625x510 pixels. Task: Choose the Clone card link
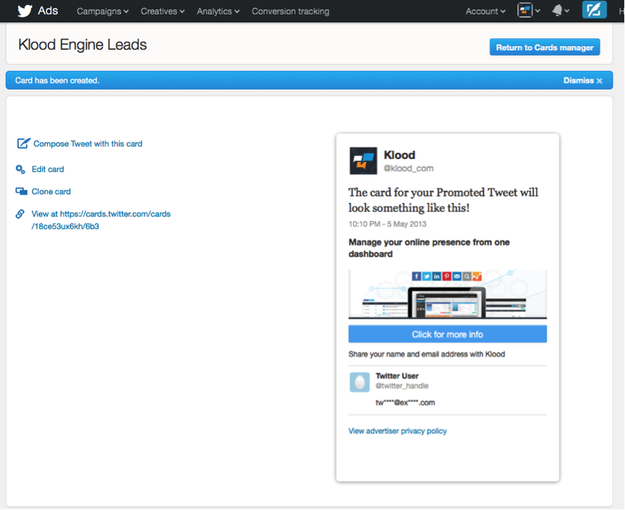[x=51, y=191]
